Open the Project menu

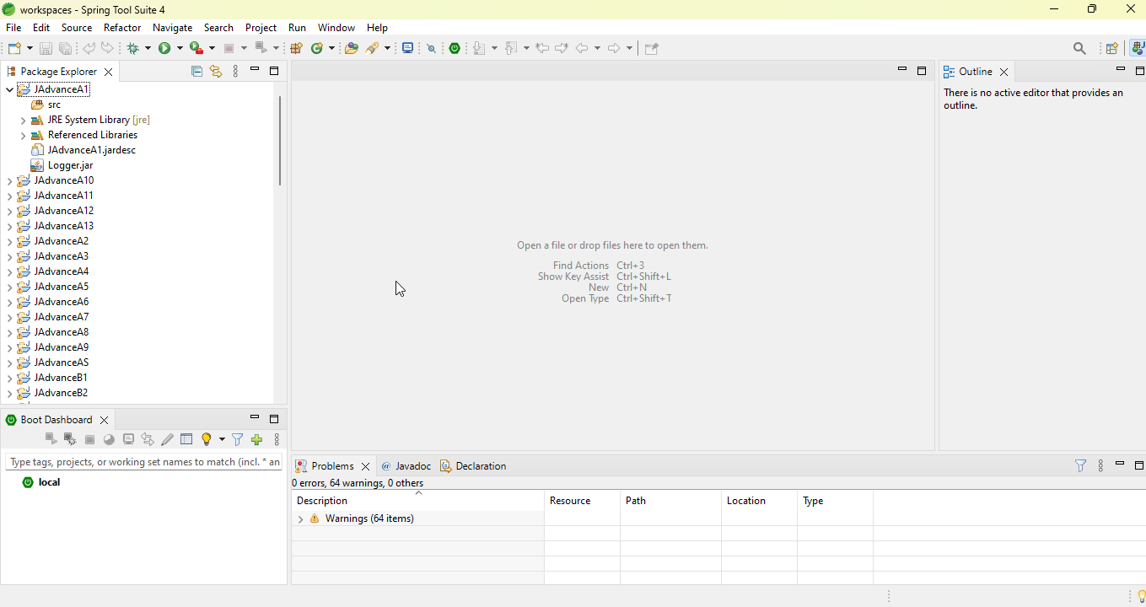[261, 28]
